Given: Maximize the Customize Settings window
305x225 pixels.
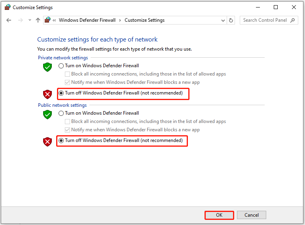Looking at the screenshot, I should (276, 8).
